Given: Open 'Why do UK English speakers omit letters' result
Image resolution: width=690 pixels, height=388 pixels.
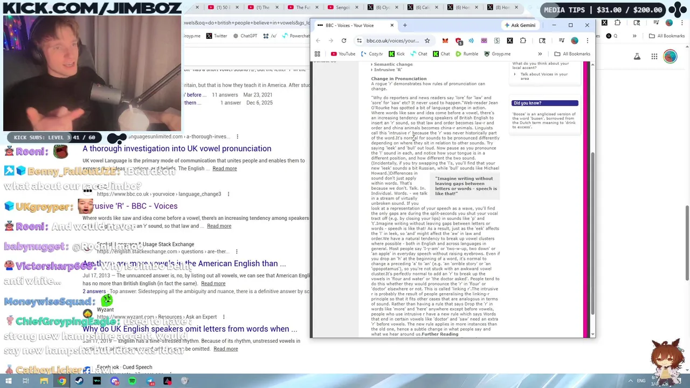Looking at the screenshot, I should (x=190, y=329).
